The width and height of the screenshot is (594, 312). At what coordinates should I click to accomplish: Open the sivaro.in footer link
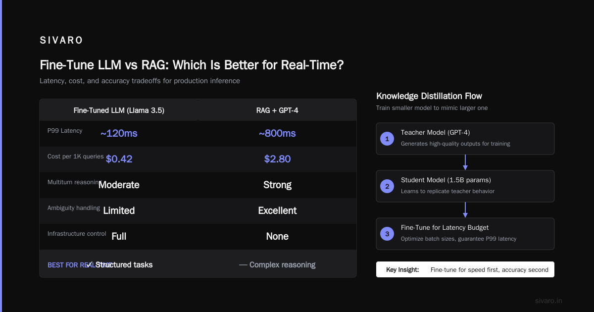tap(549, 301)
